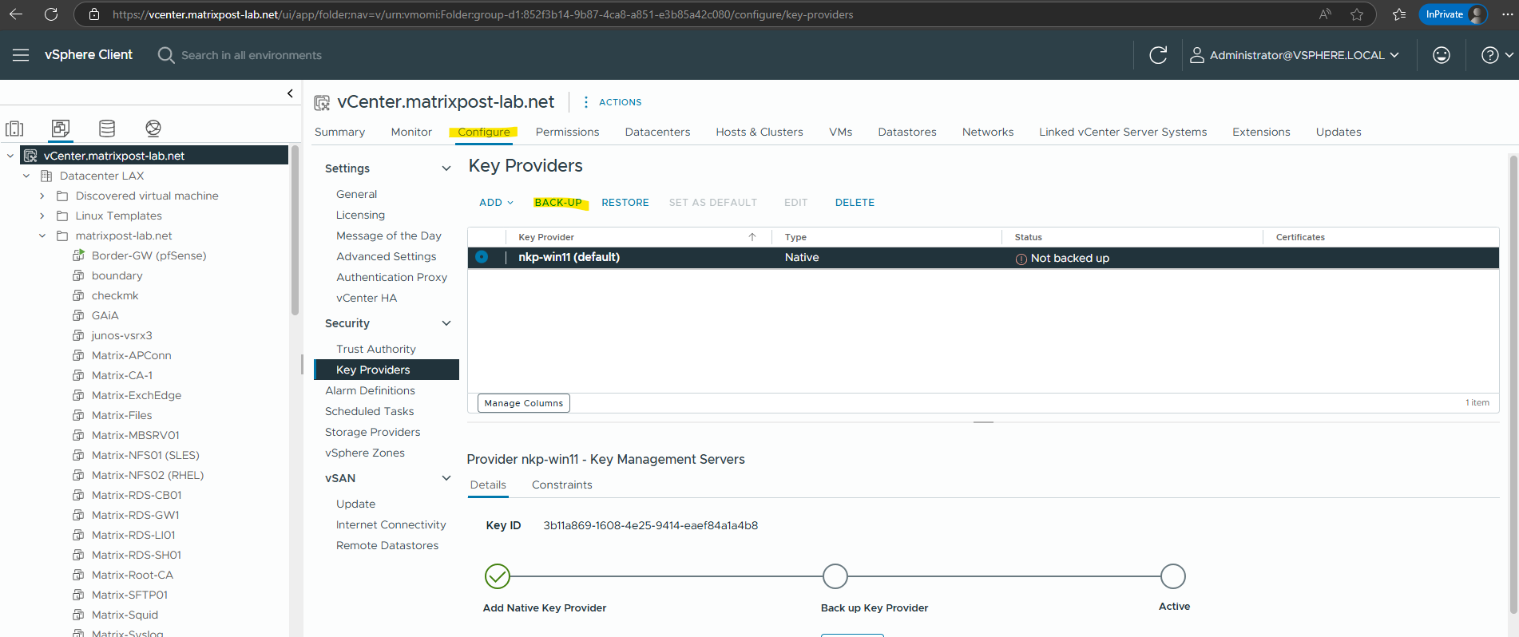Expand the Discovered virtual machine folder

[42, 196]
